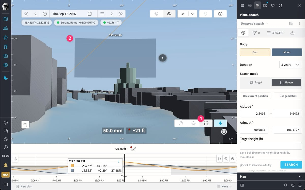Play the timeline animation
This screenshot has width=305, height=190.
[220, 159]
